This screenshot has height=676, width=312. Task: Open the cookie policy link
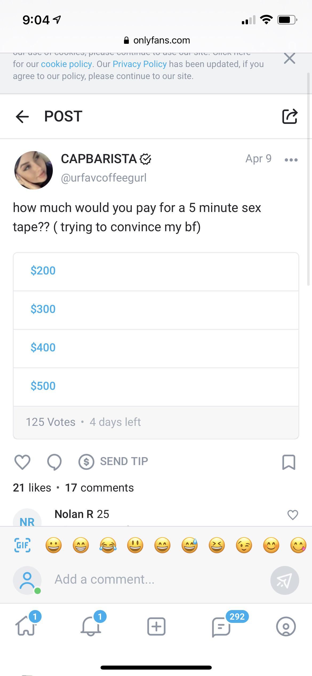[66, 64]
